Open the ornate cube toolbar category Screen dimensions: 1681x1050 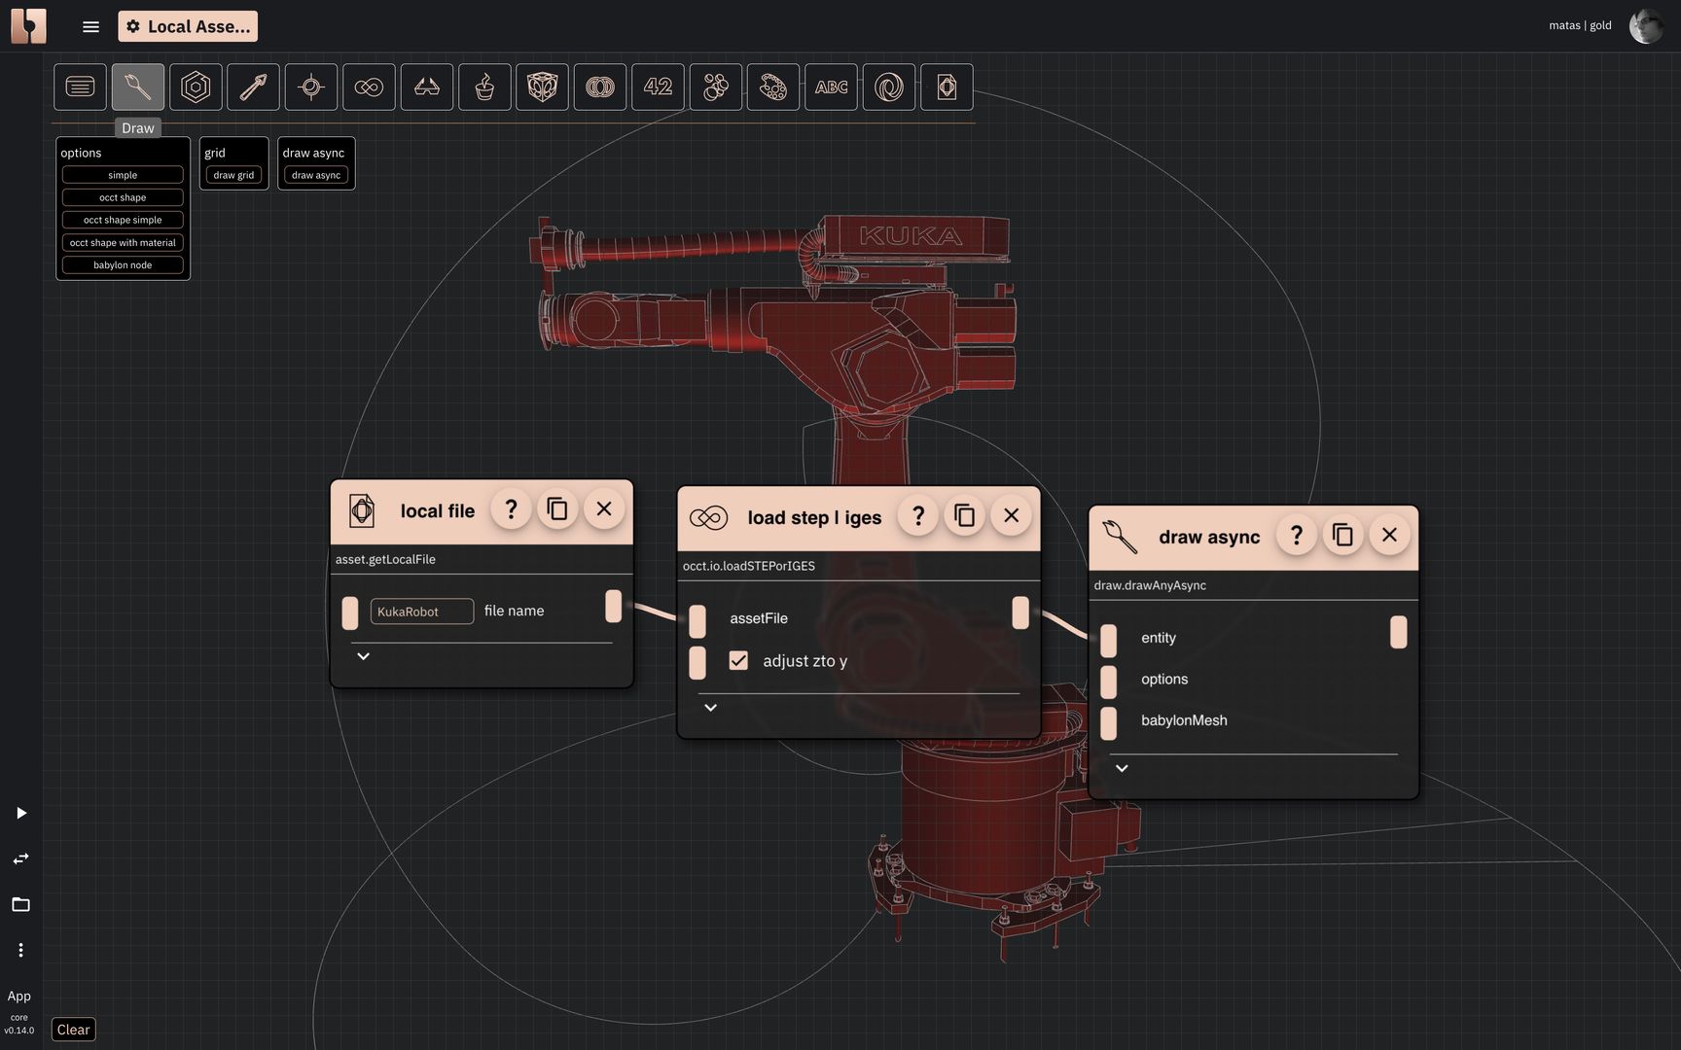tap(542, 87)
